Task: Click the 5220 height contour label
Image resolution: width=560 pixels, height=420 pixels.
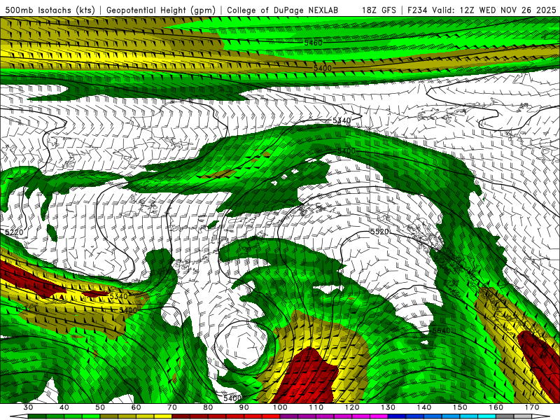Action: [14, 232]
